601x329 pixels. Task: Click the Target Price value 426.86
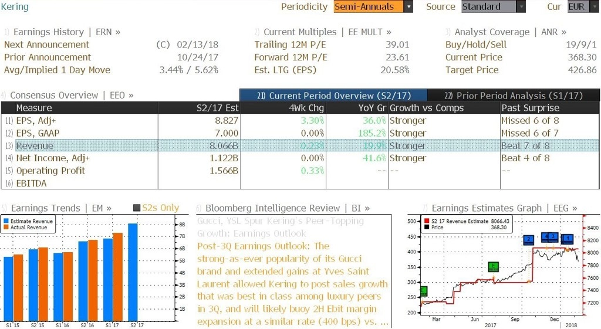(x=582, y=70)
